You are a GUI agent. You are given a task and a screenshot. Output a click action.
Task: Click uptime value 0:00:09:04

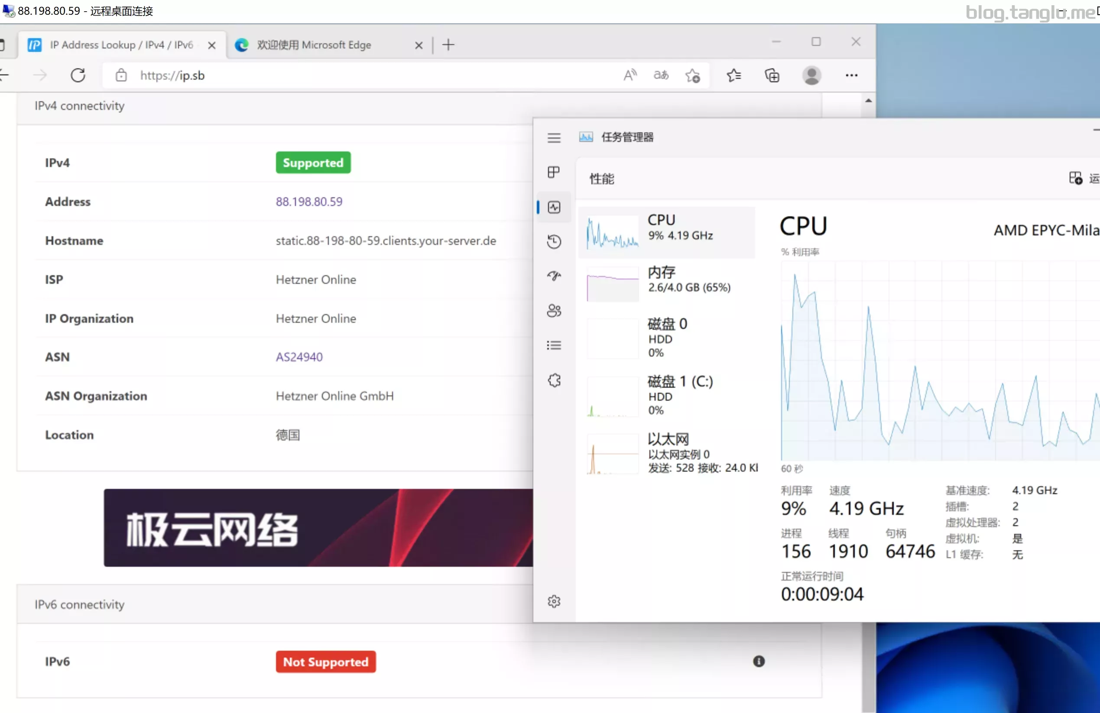[822, 594]
